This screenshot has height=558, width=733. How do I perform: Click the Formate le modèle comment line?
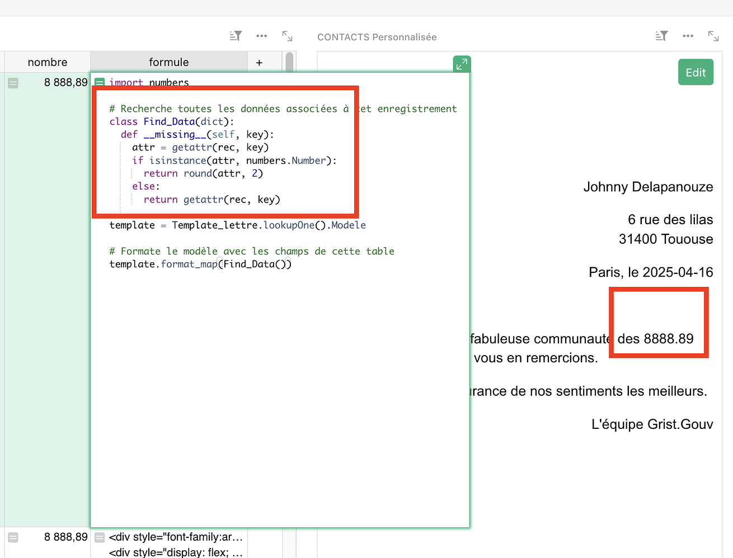[252, 251]
